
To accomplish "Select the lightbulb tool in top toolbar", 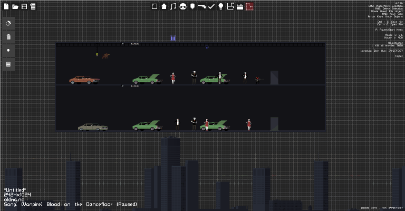I will pyautogui.click(x=221, y=6).
